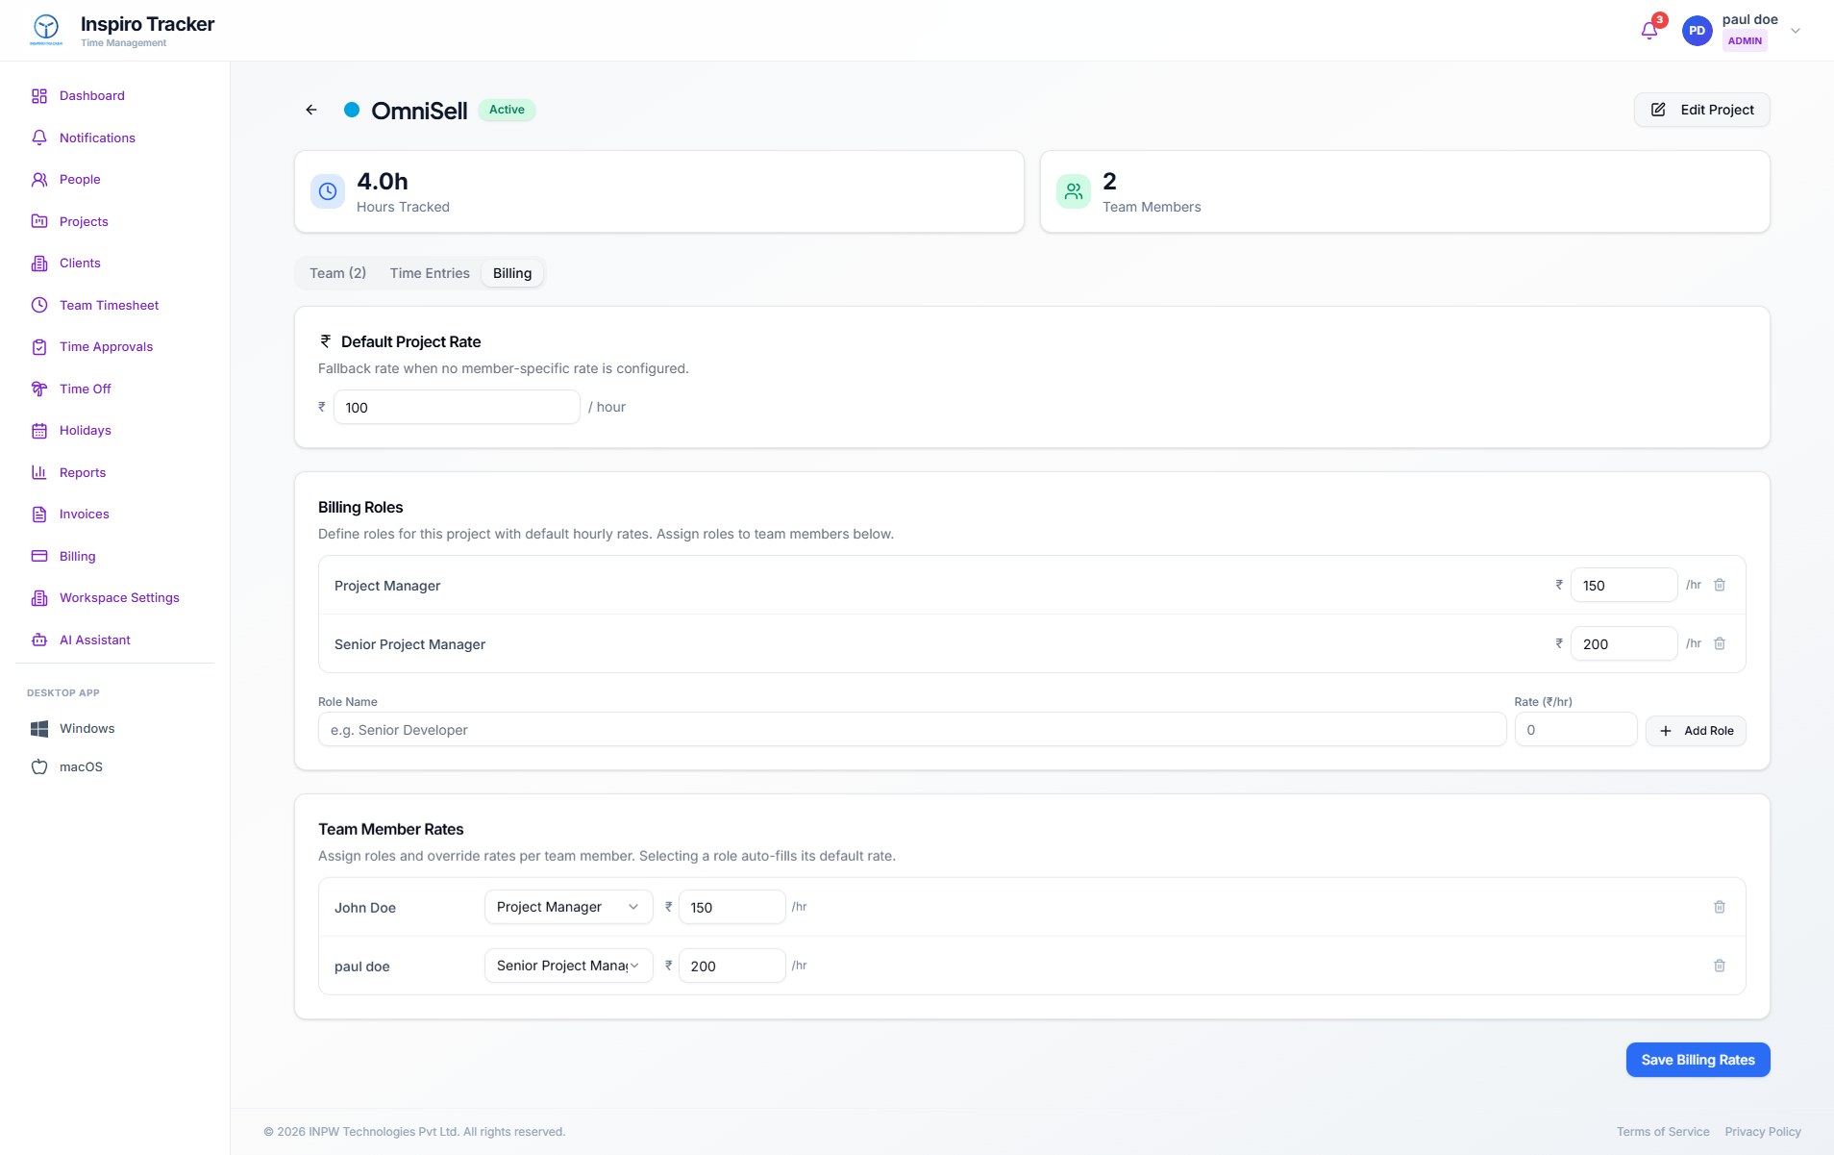Open the Reports page
The image size is (1834, 1155).
point(83,472)
